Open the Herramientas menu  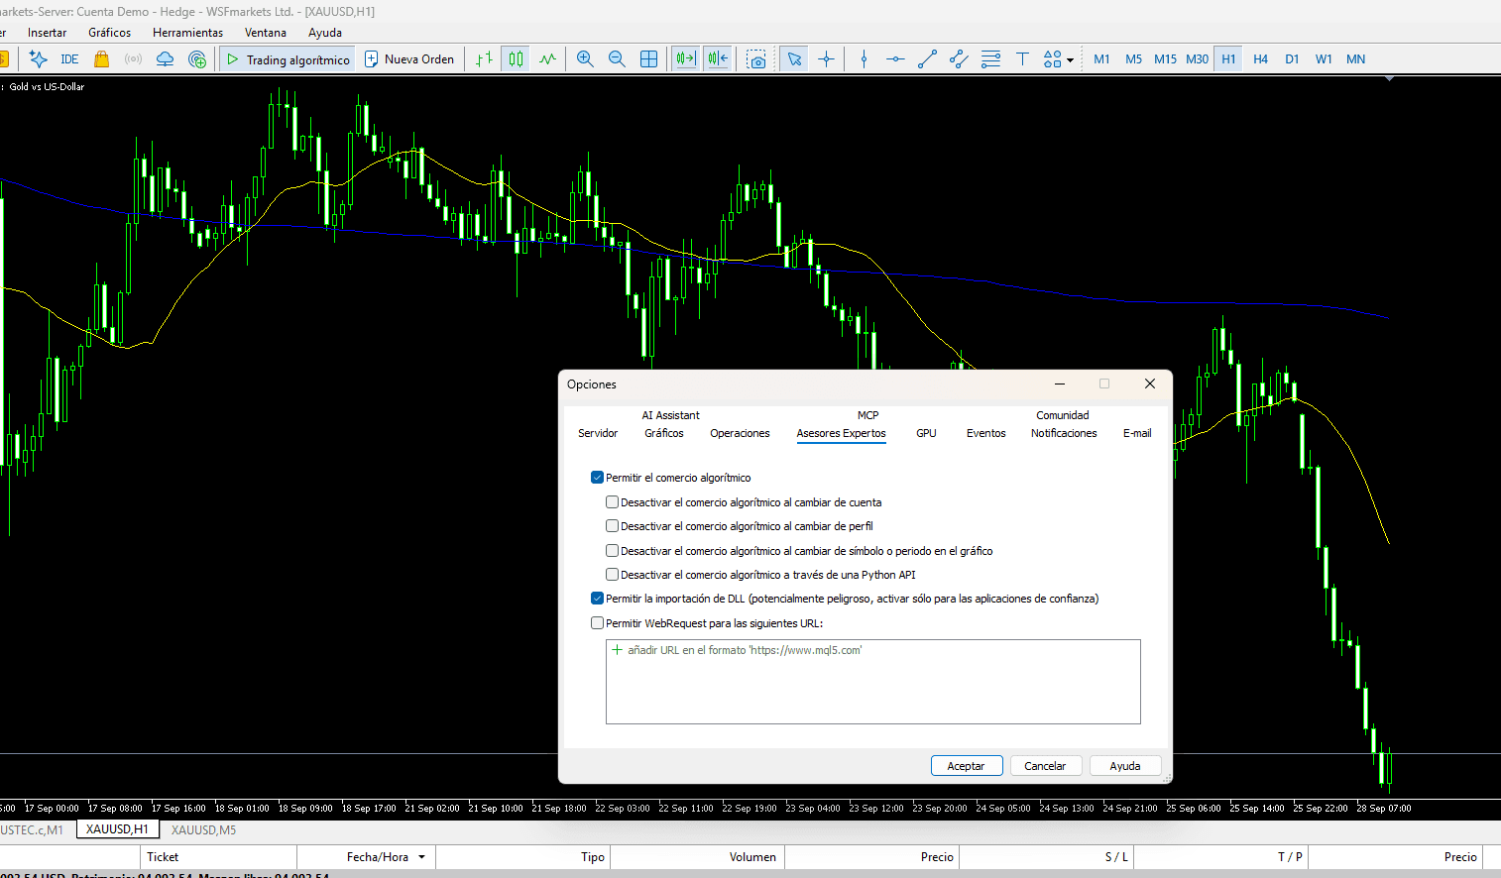187,33
